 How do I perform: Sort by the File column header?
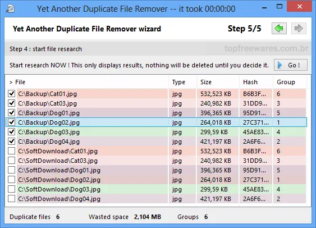tap(87, 82)
